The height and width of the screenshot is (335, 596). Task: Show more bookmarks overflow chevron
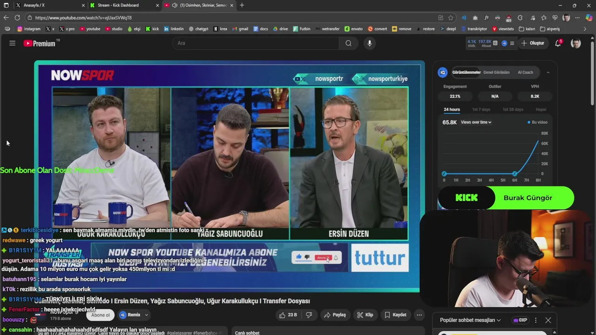coord(585,29)
